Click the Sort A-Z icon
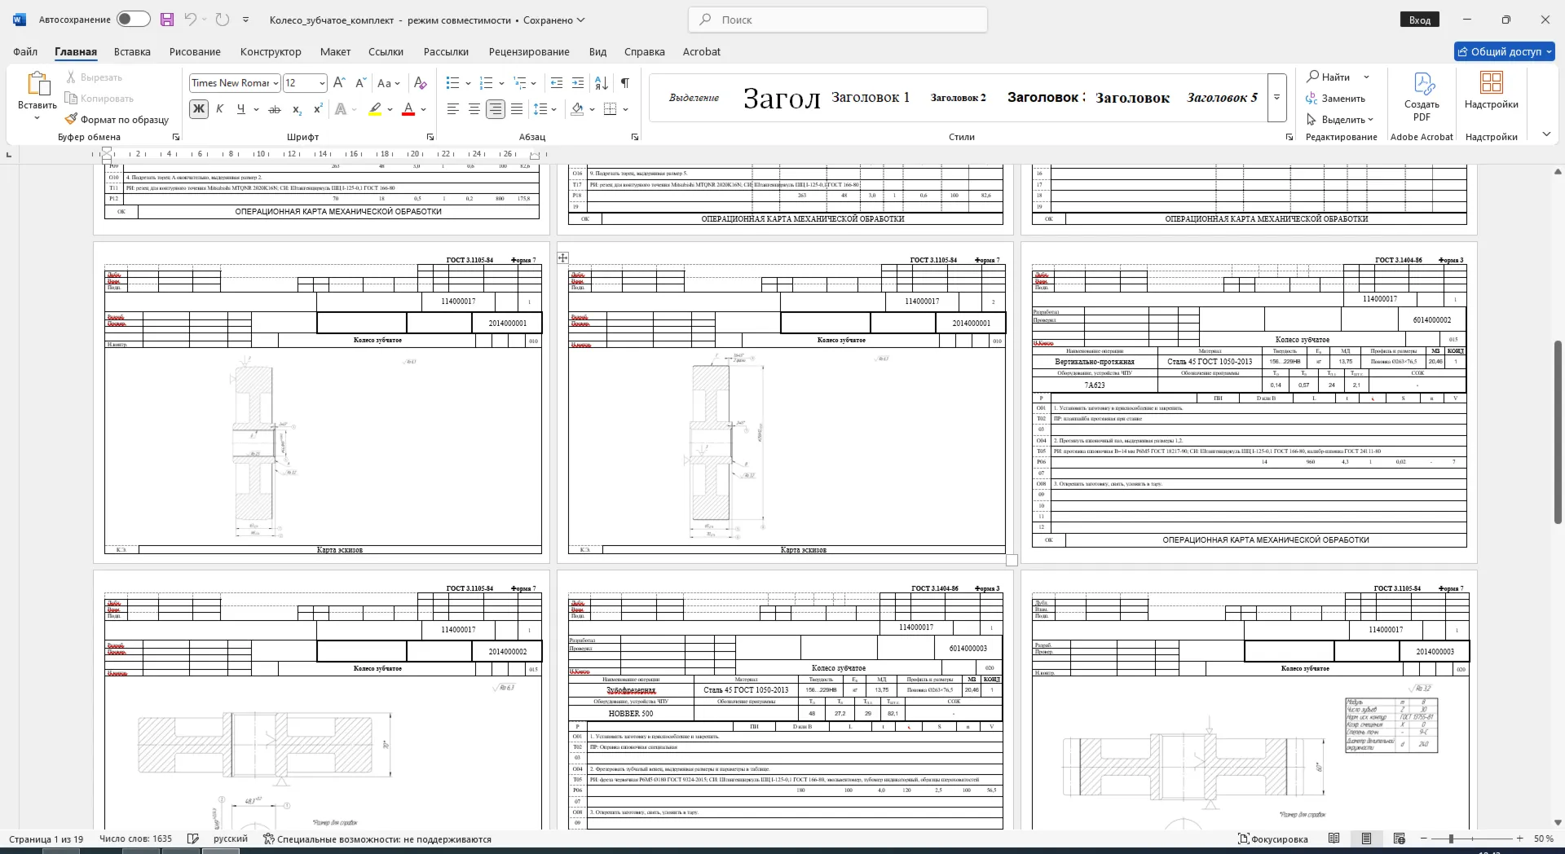This screenshot has width=1565, height=854. tap(602, 83)
